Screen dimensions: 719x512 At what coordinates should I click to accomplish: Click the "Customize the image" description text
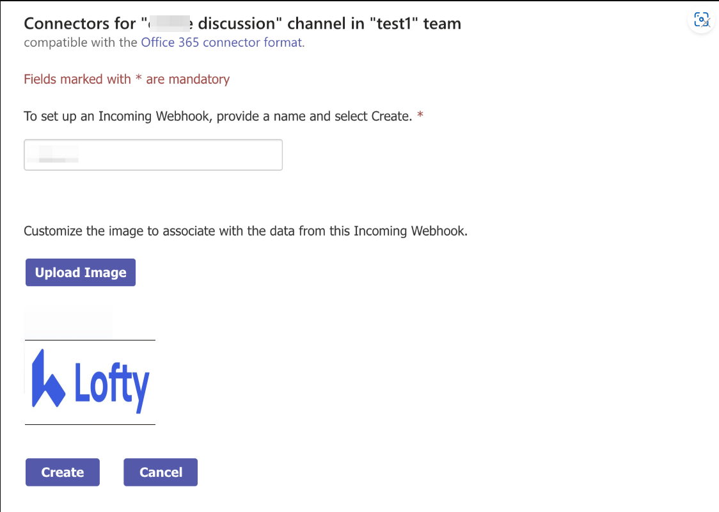(x=246, y=231)
